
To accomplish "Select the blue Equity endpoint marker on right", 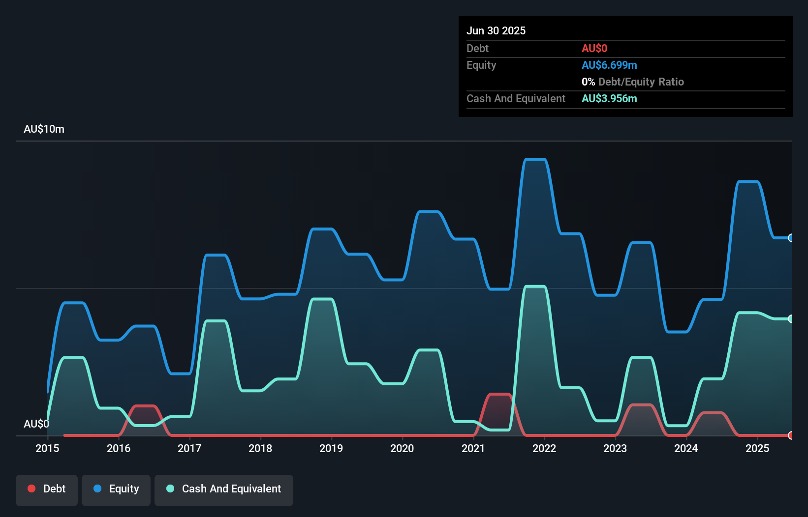I will pyautogui.click(x=791, y=238).
